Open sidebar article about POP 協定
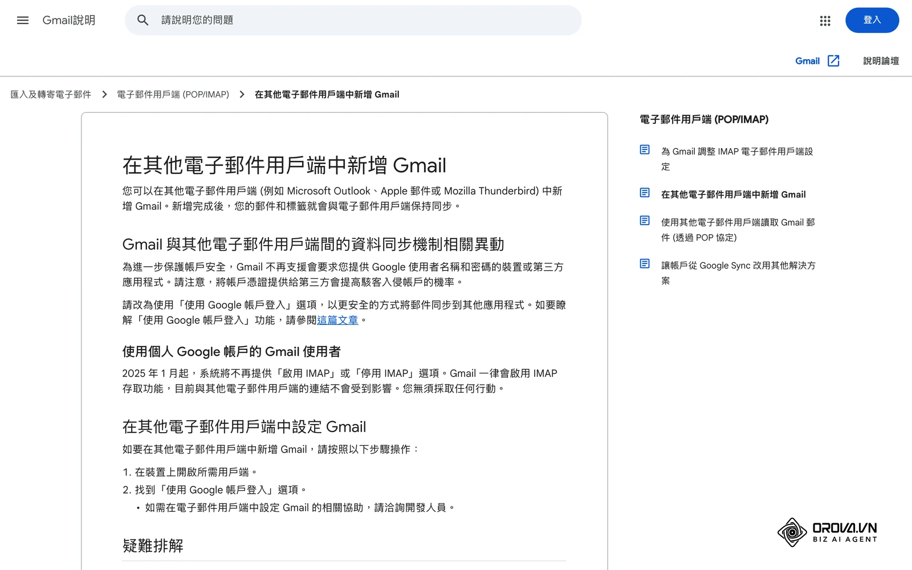912x570 pixels. click(x=738, y=230)
